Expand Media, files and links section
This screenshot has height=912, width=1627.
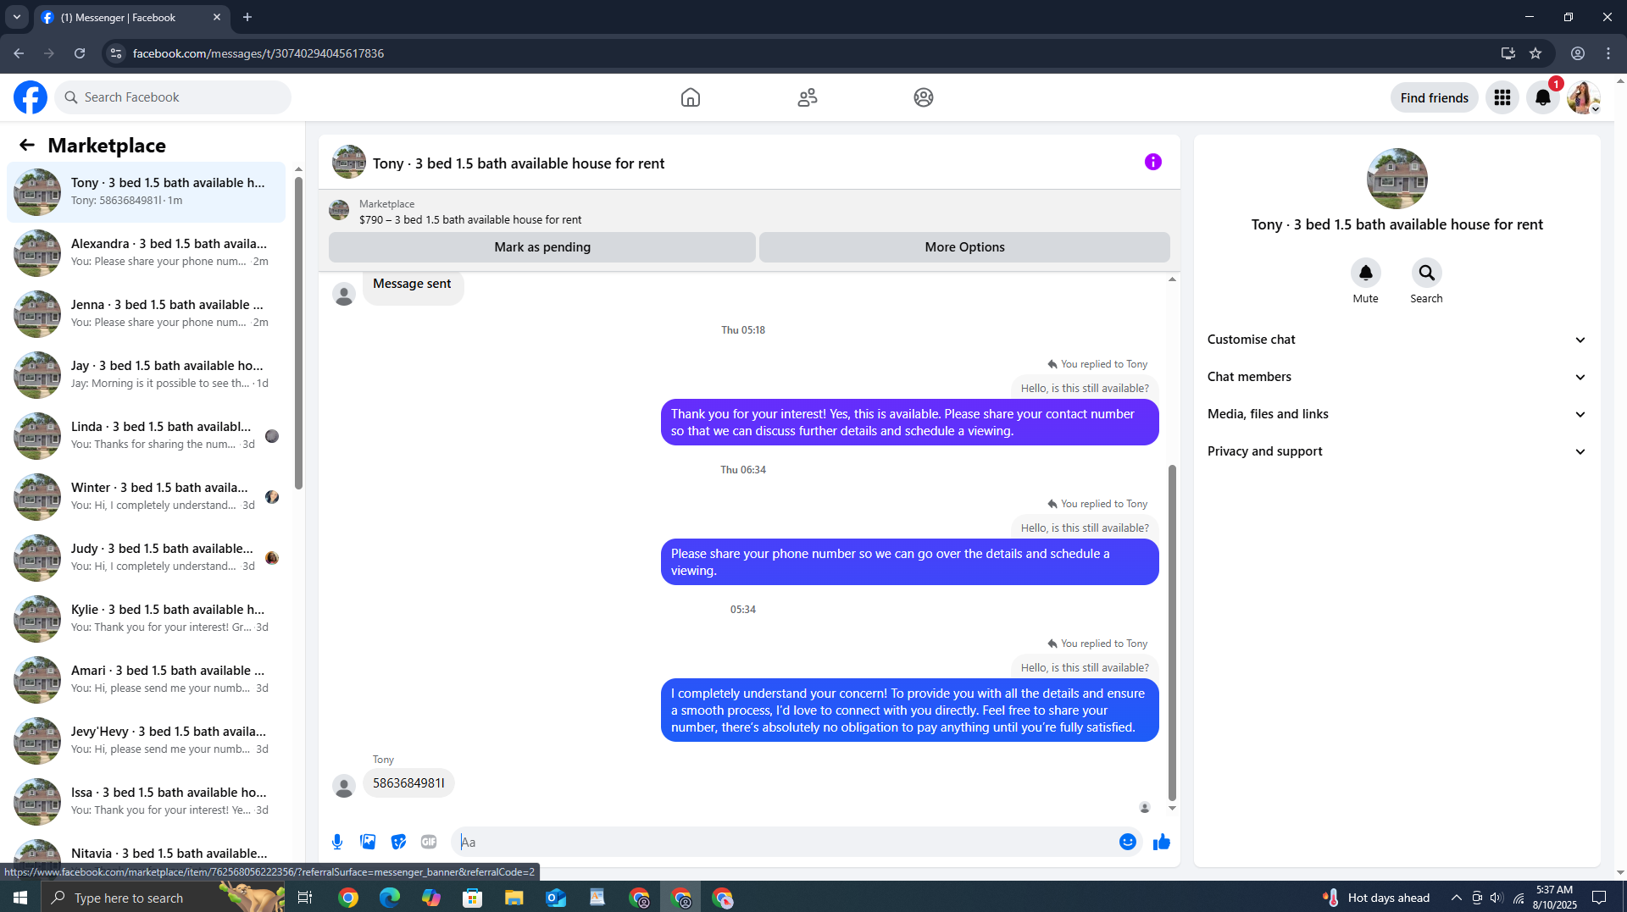(x=1397, y=414)
